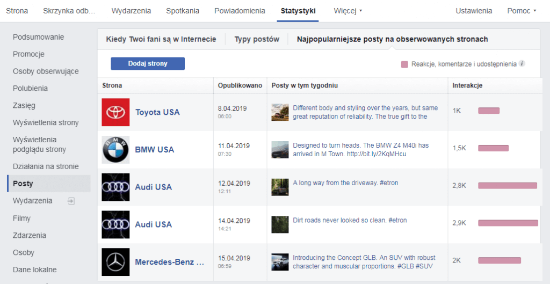This screenshot has height=284, width=550.
Task: Switch to the Typy postów tab
Action: coord(257,39)
